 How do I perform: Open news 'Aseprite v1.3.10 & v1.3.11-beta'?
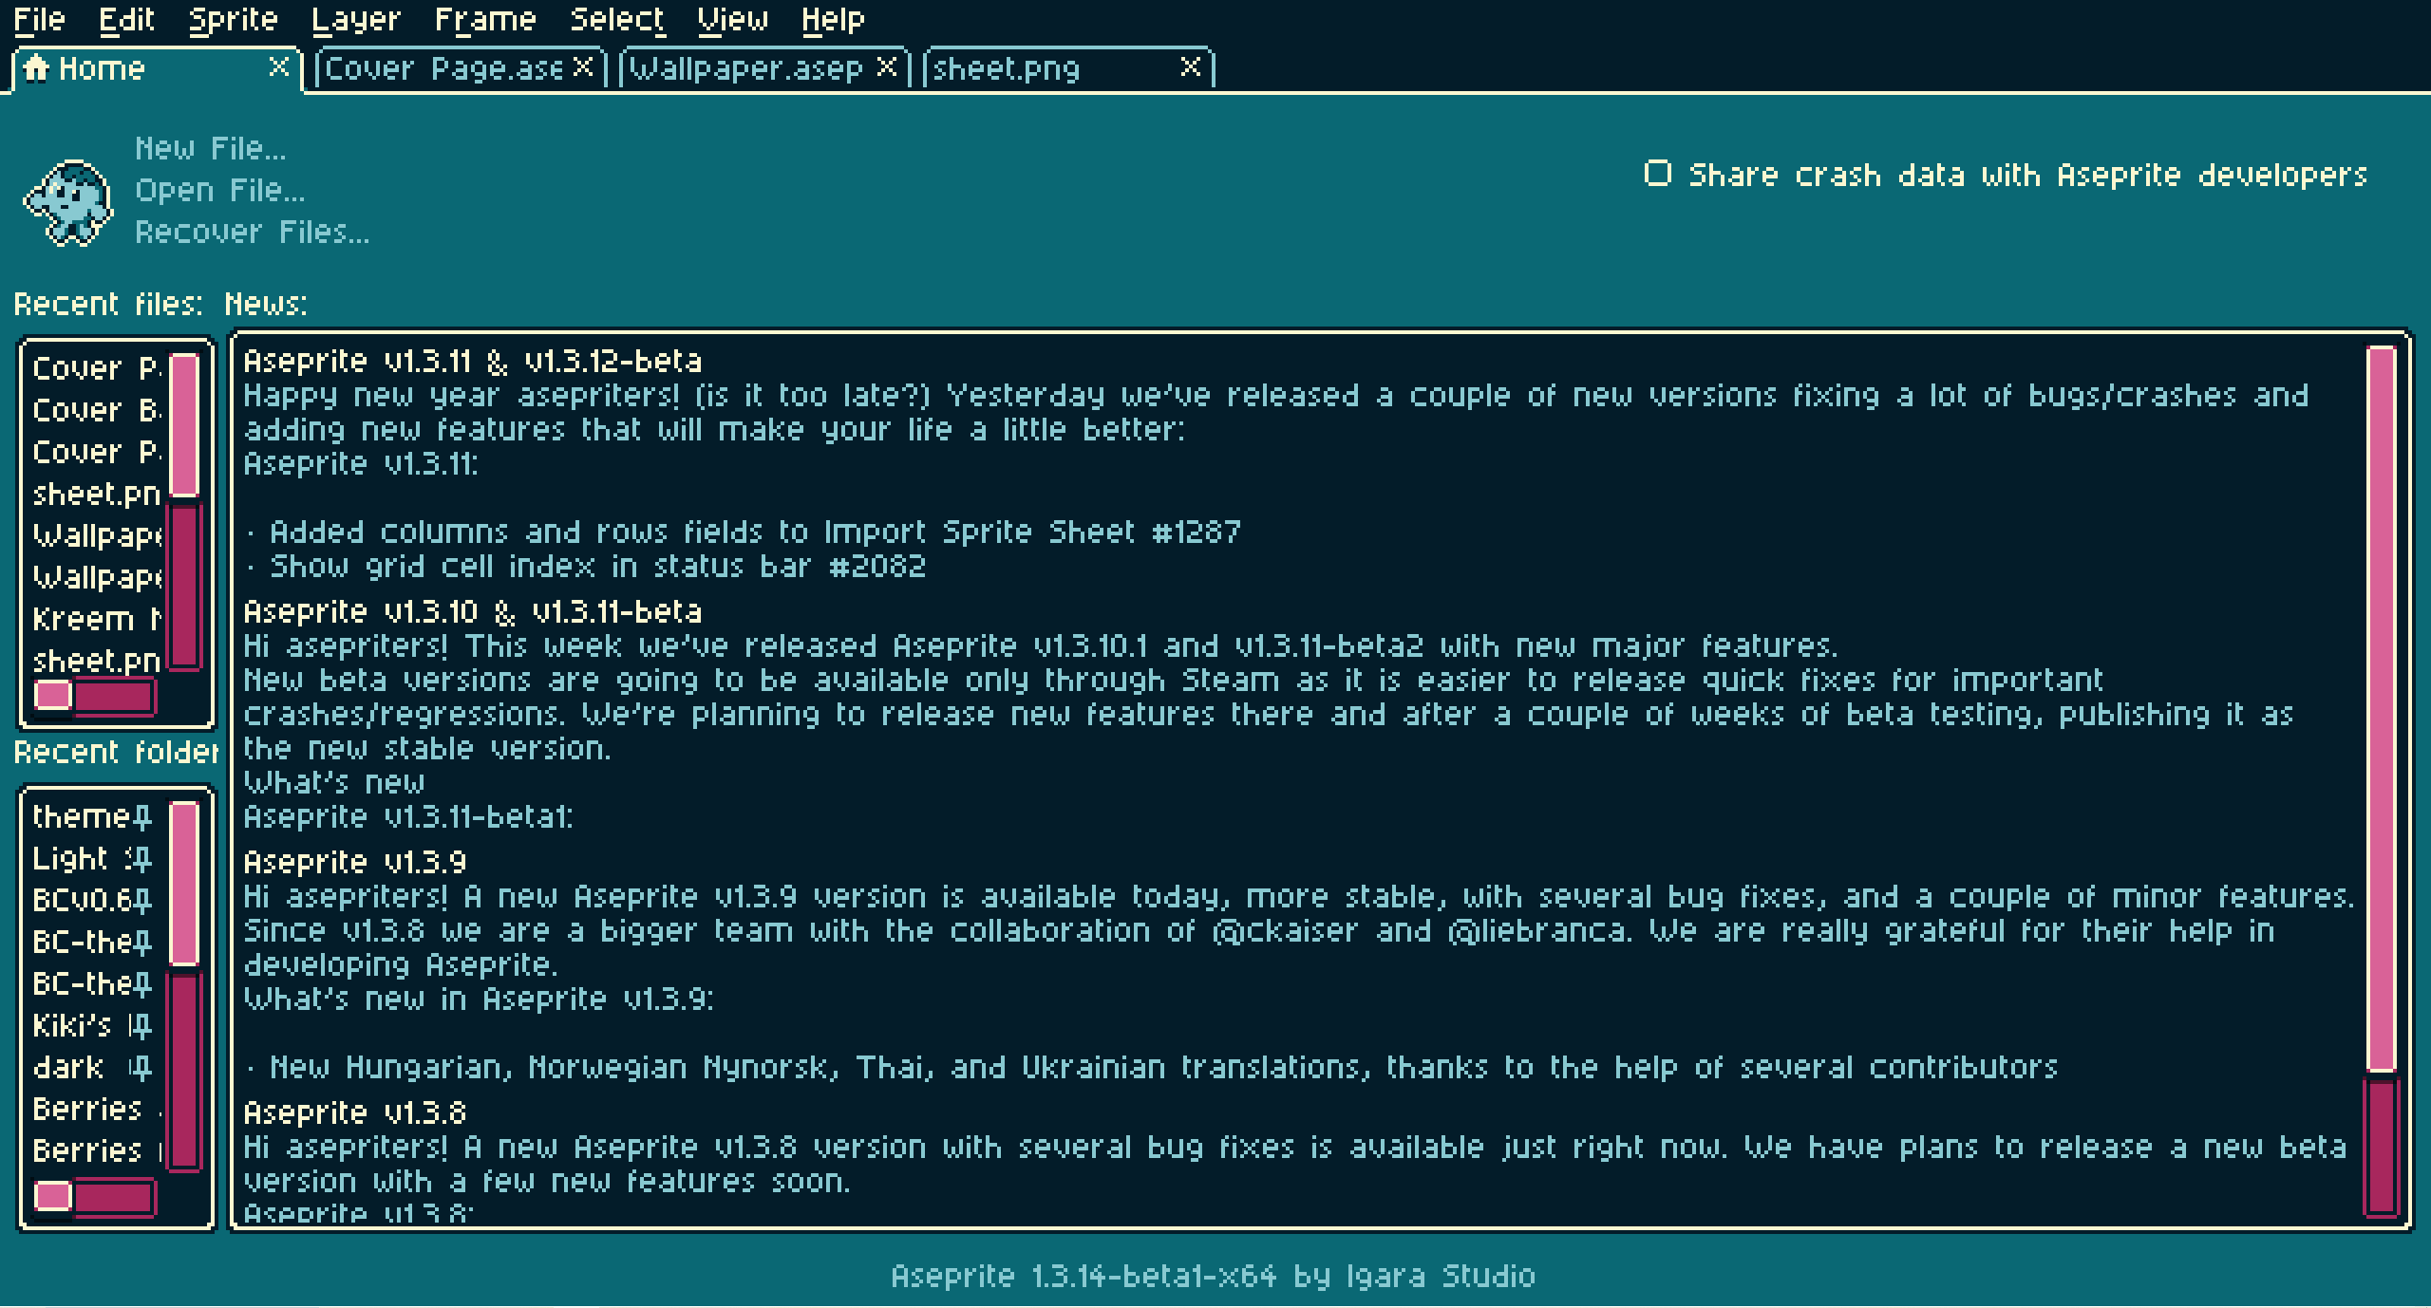[473, 611]
